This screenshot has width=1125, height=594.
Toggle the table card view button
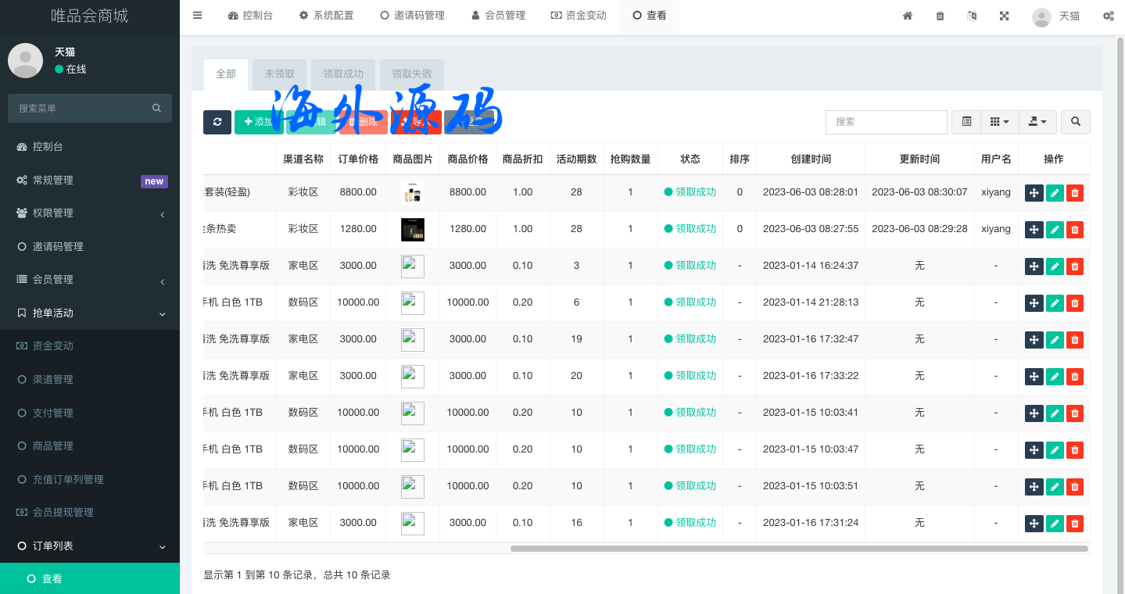(x=966, y=122)
